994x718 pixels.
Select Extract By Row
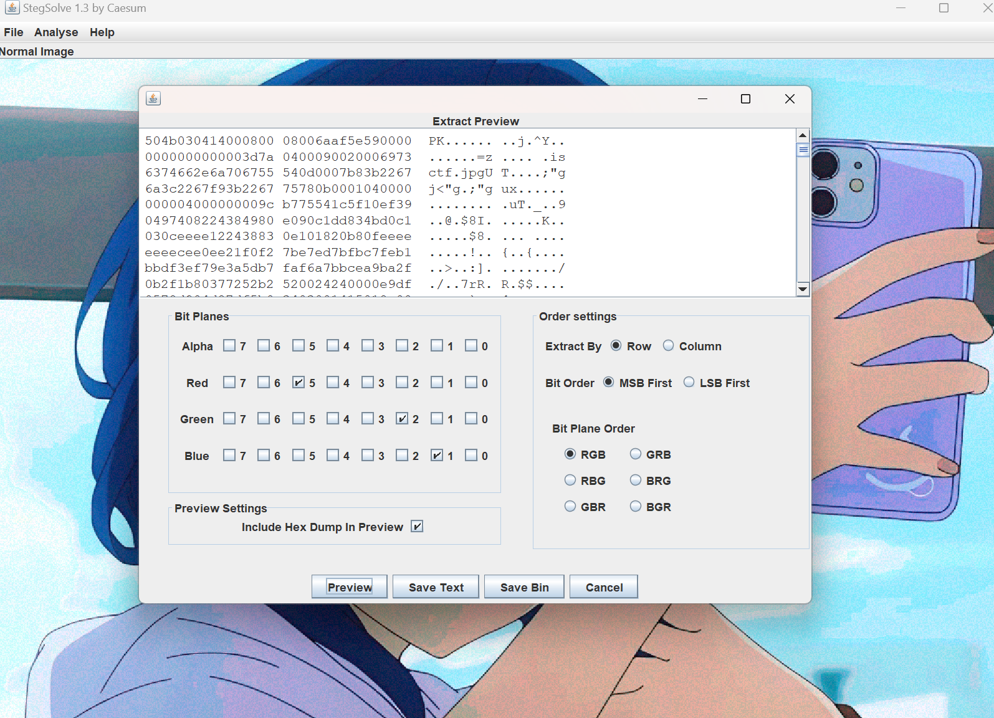pos(616,345)
